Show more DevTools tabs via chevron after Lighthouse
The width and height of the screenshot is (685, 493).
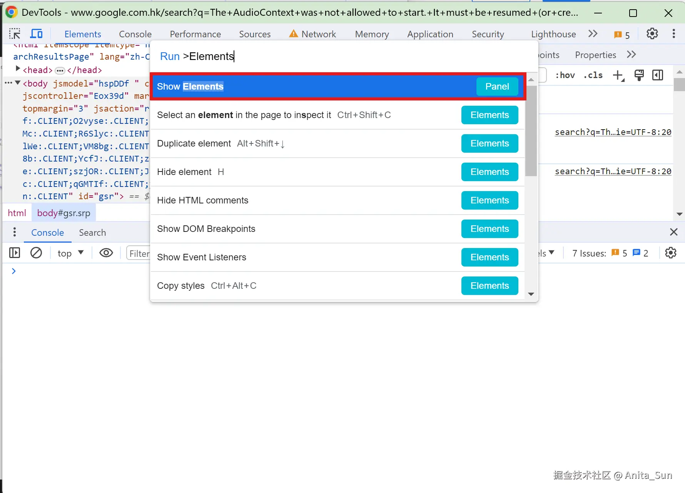click(x=593, y=34)
